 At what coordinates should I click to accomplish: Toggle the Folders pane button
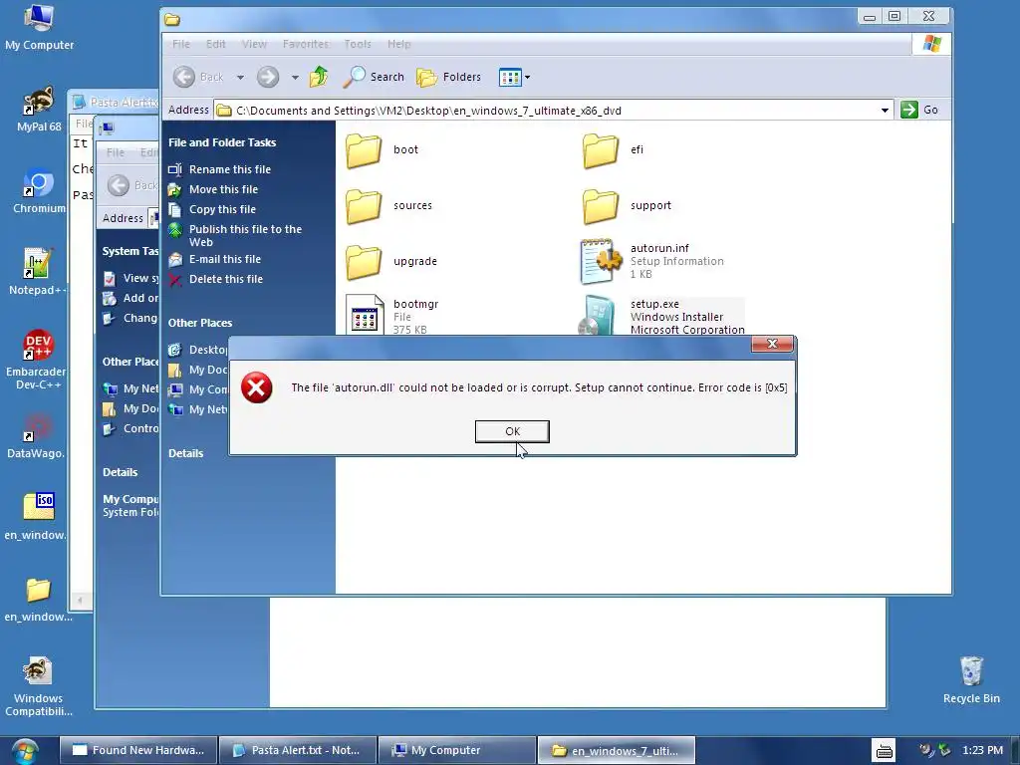coord(449,77)
